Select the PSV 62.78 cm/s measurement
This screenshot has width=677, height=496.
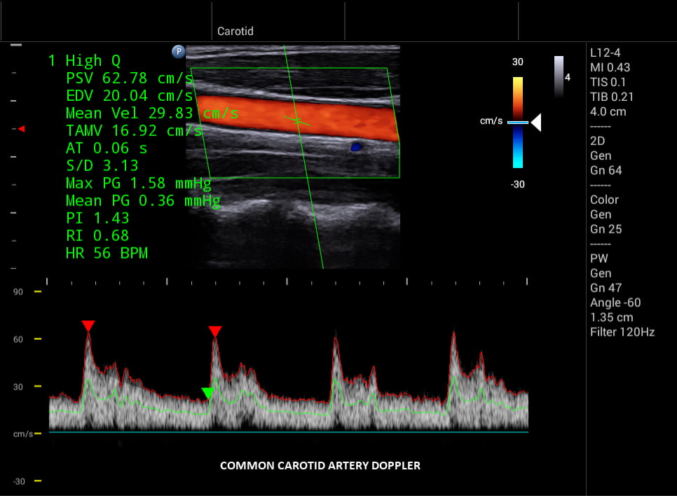(x=130, y=77)
